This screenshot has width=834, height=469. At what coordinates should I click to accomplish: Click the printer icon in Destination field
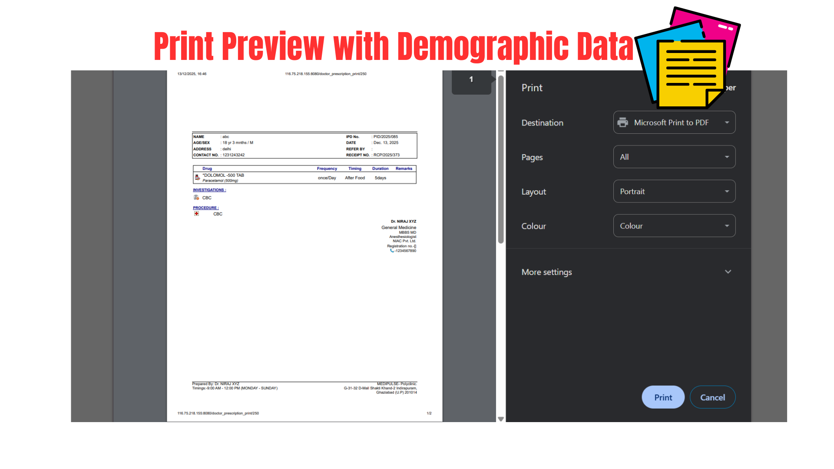point(622,122)
